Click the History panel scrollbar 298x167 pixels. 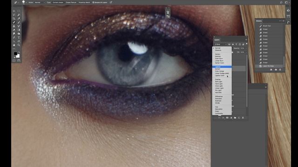[284, 62]
